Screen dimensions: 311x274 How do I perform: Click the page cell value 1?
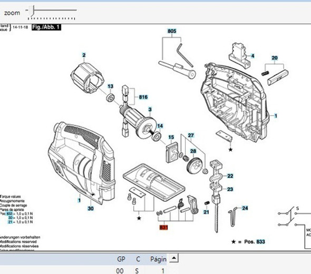(x=163, y=271)
